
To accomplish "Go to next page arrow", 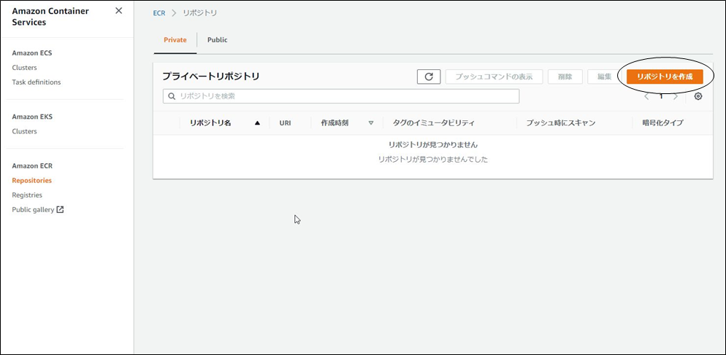I will click(x=676, y=96).
